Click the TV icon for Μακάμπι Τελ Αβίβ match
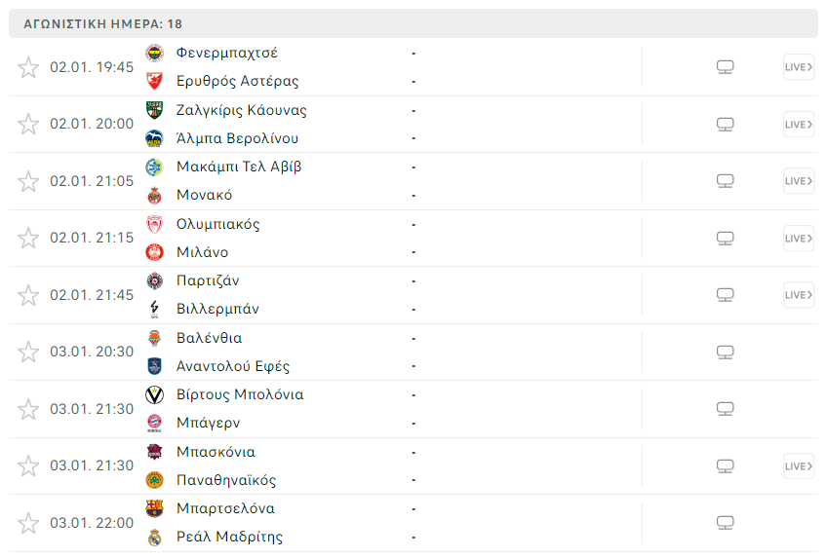 click(x=725, y=181)
